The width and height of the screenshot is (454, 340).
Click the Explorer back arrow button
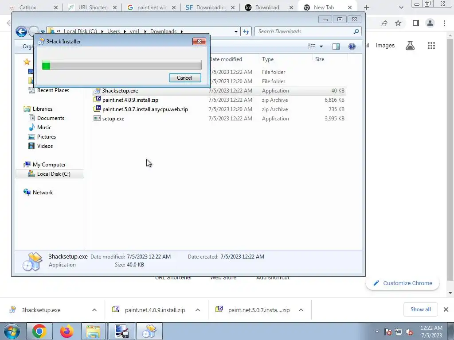click(x=21, y=31)
